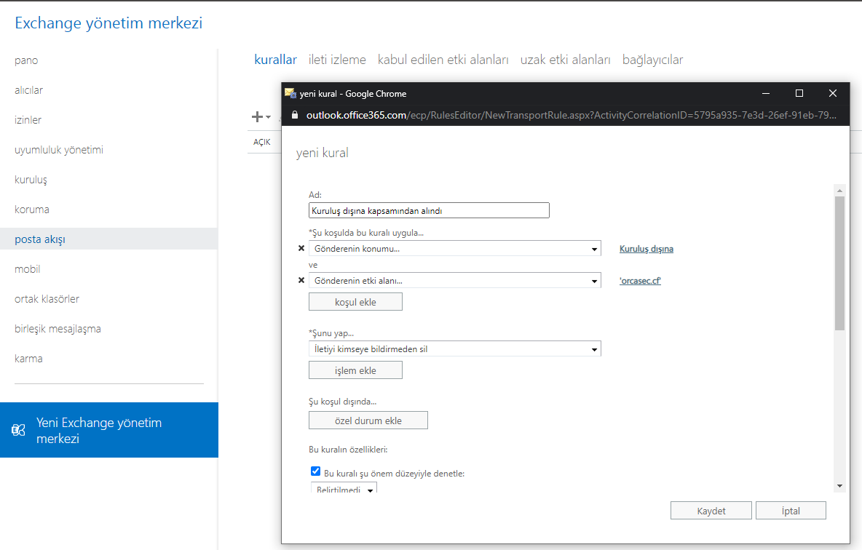
Task: Remove the 'Gönderenin konumu' condition with X
Action: (x=301, y=248)
